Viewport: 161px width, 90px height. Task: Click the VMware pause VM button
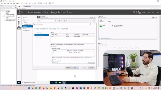pyautogui.click(x=21, y=3)
